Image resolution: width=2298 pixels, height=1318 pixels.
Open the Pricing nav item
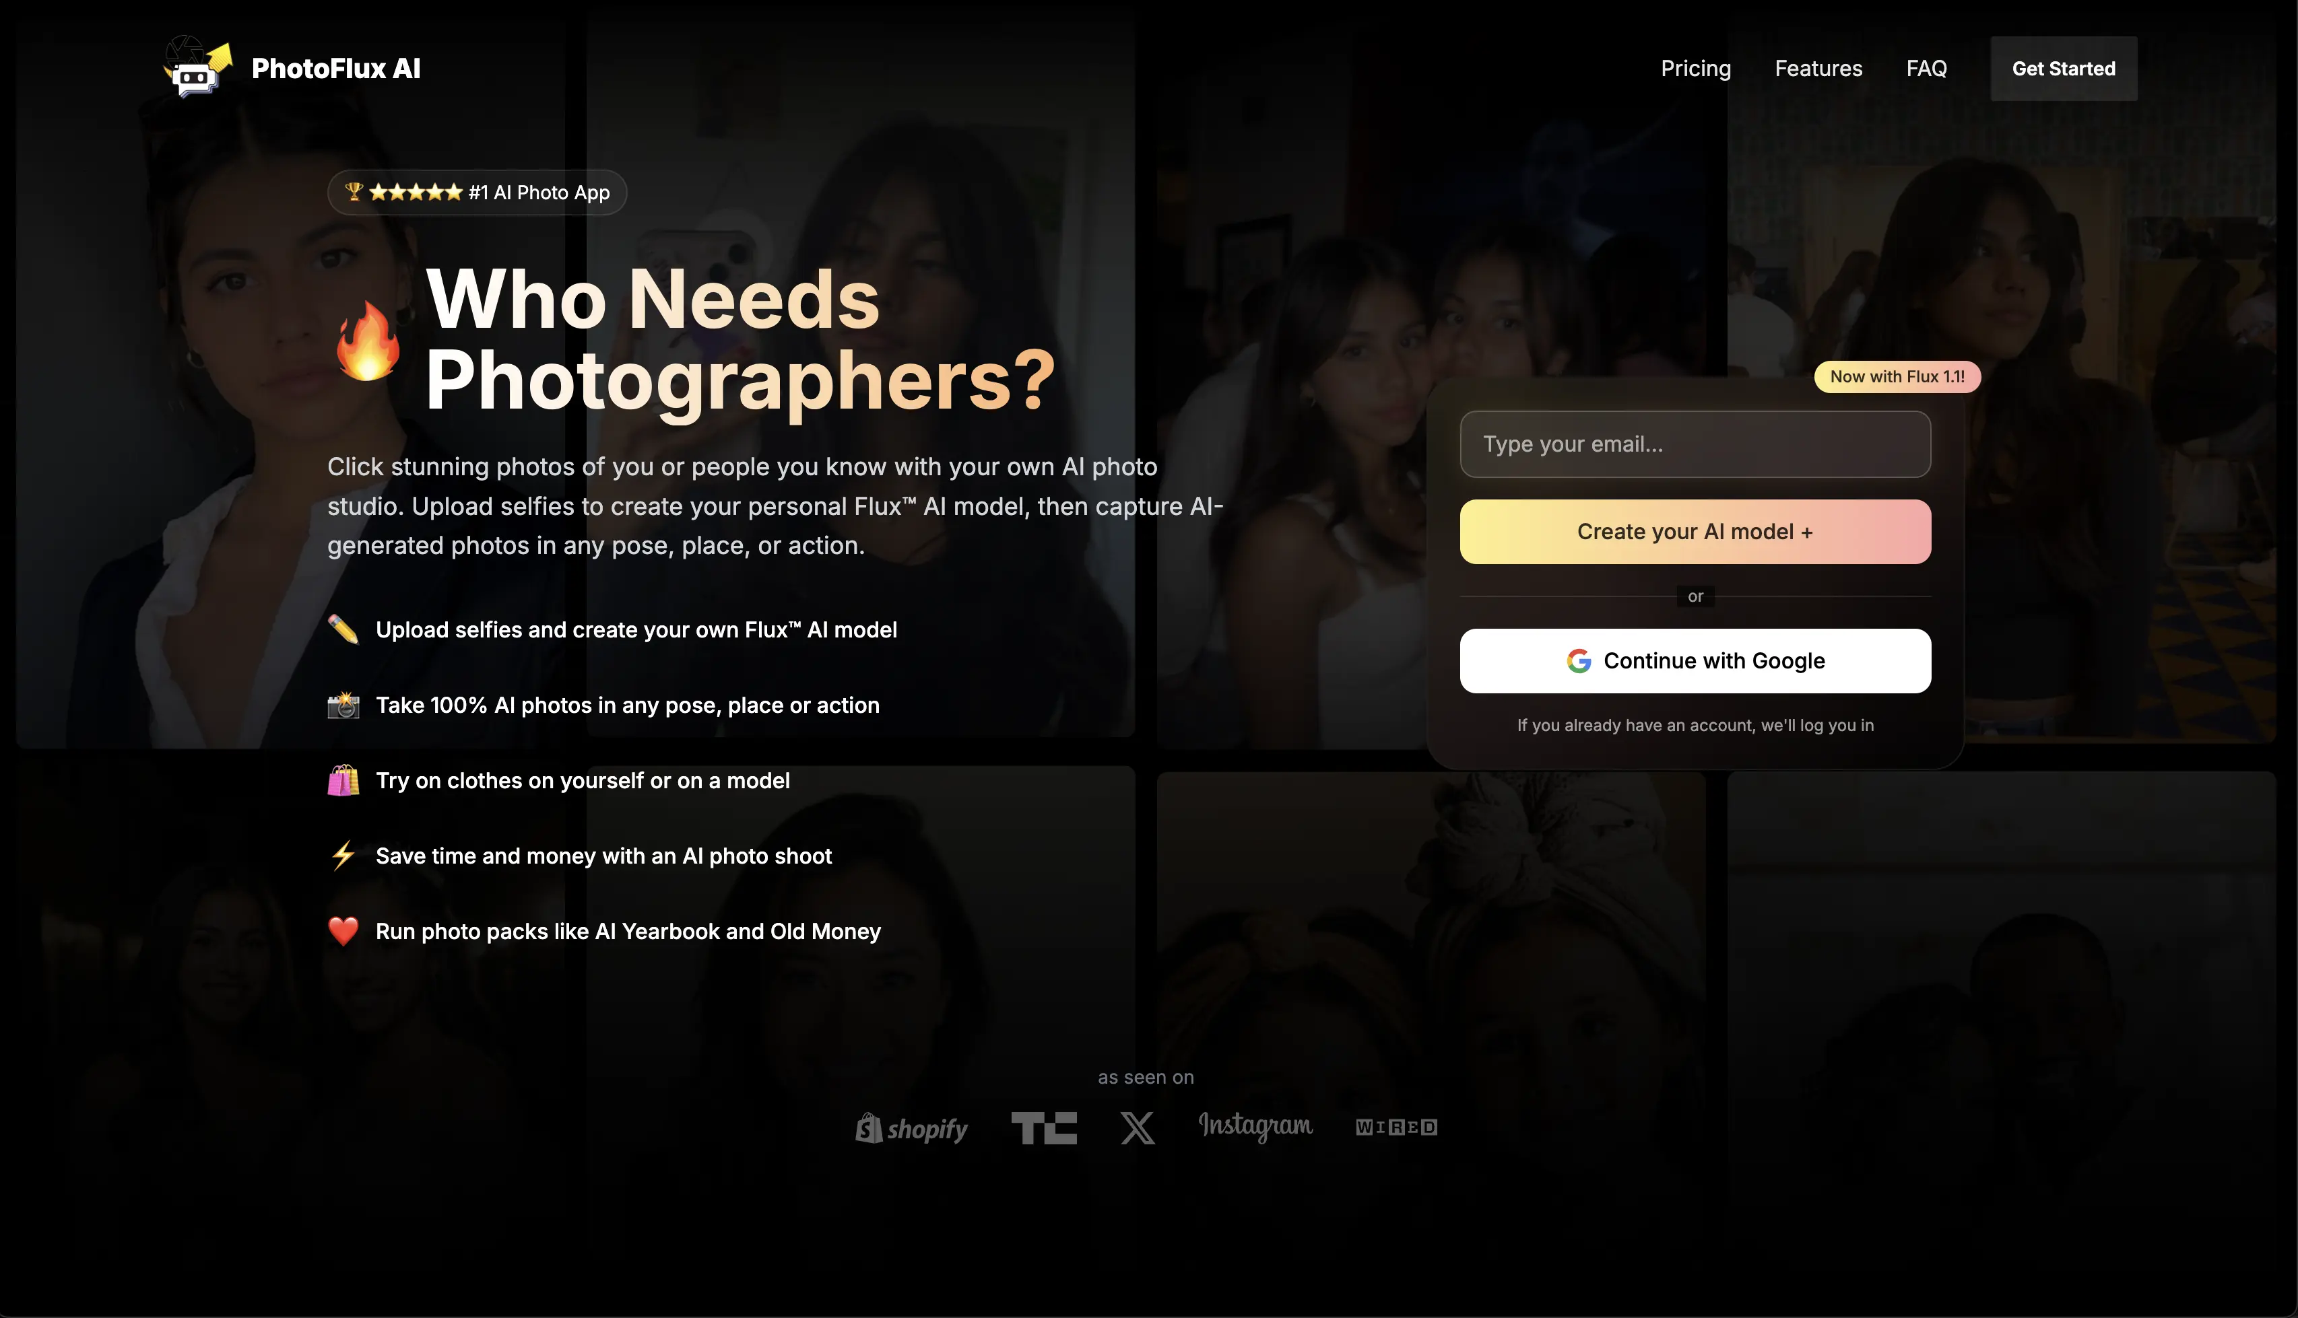(1695, 69)
